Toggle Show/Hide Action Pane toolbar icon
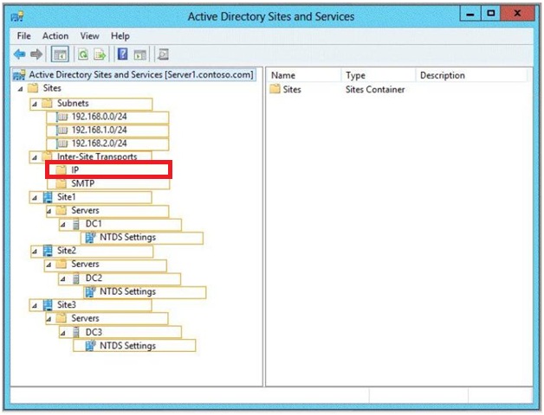 coord(140,54)
